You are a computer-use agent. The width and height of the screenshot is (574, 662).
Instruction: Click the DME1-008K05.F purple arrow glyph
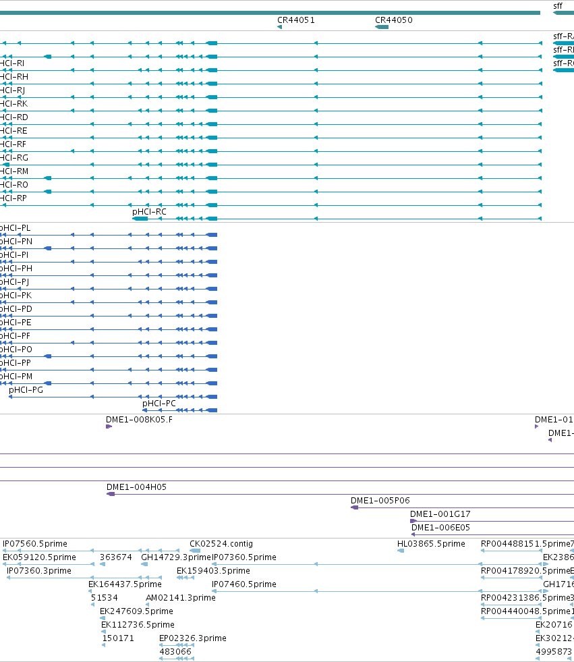click(x=109, y=426)
